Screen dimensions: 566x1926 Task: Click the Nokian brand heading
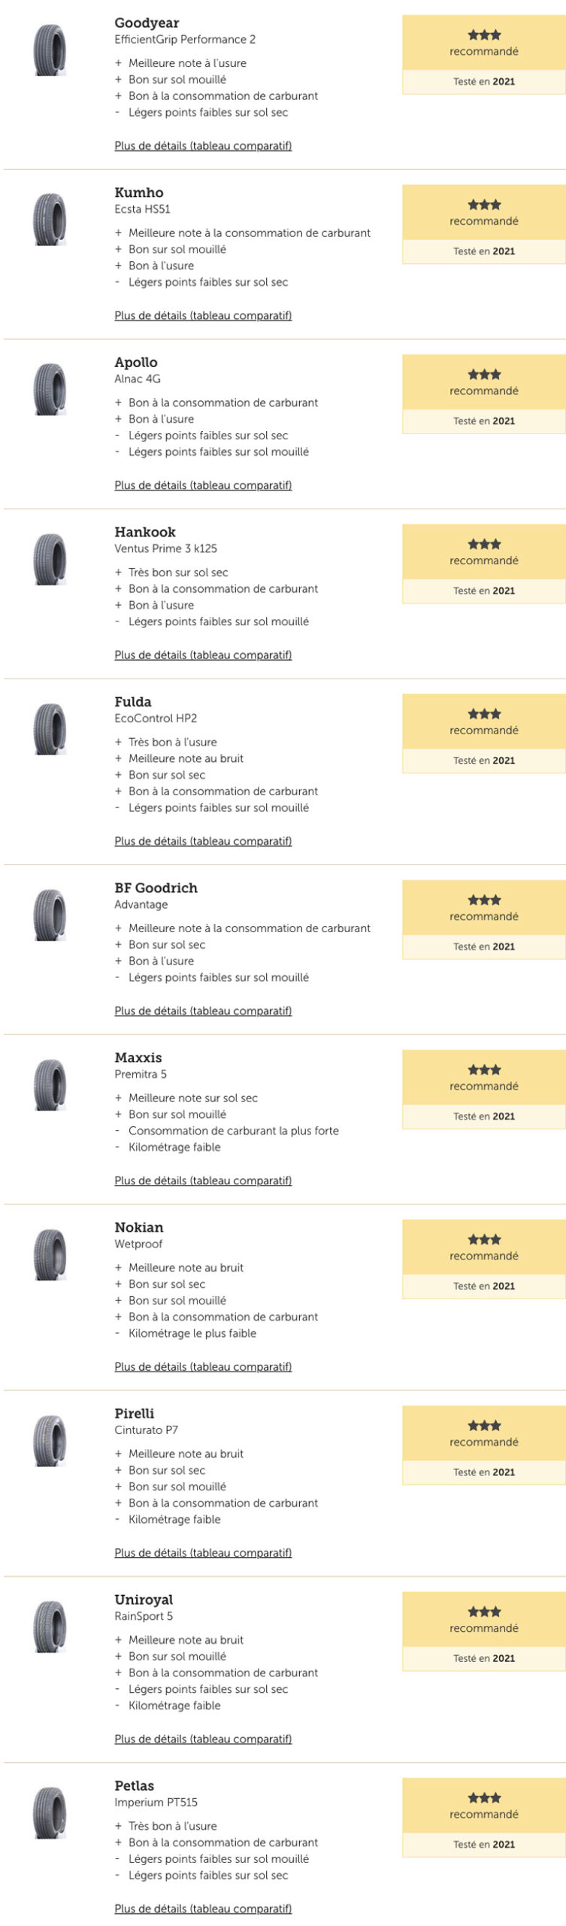139,1227
